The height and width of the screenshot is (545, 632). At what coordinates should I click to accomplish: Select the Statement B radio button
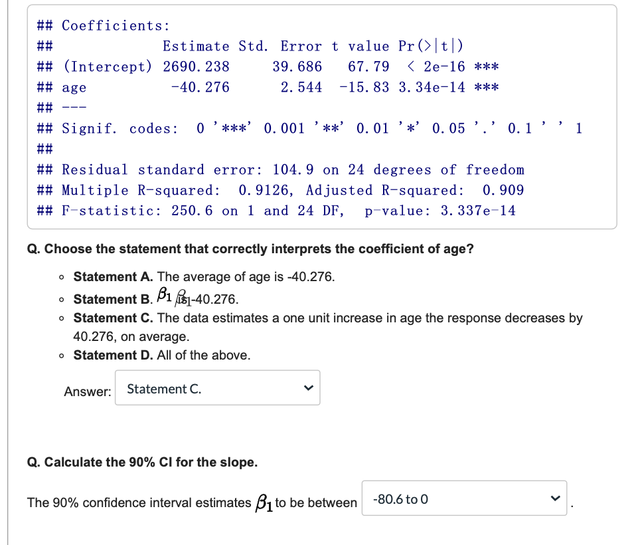60,300
